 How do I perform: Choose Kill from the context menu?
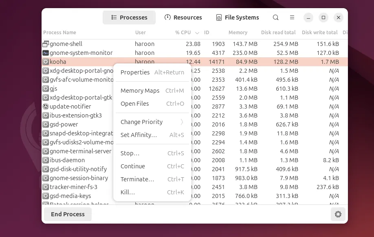point(128,192)
